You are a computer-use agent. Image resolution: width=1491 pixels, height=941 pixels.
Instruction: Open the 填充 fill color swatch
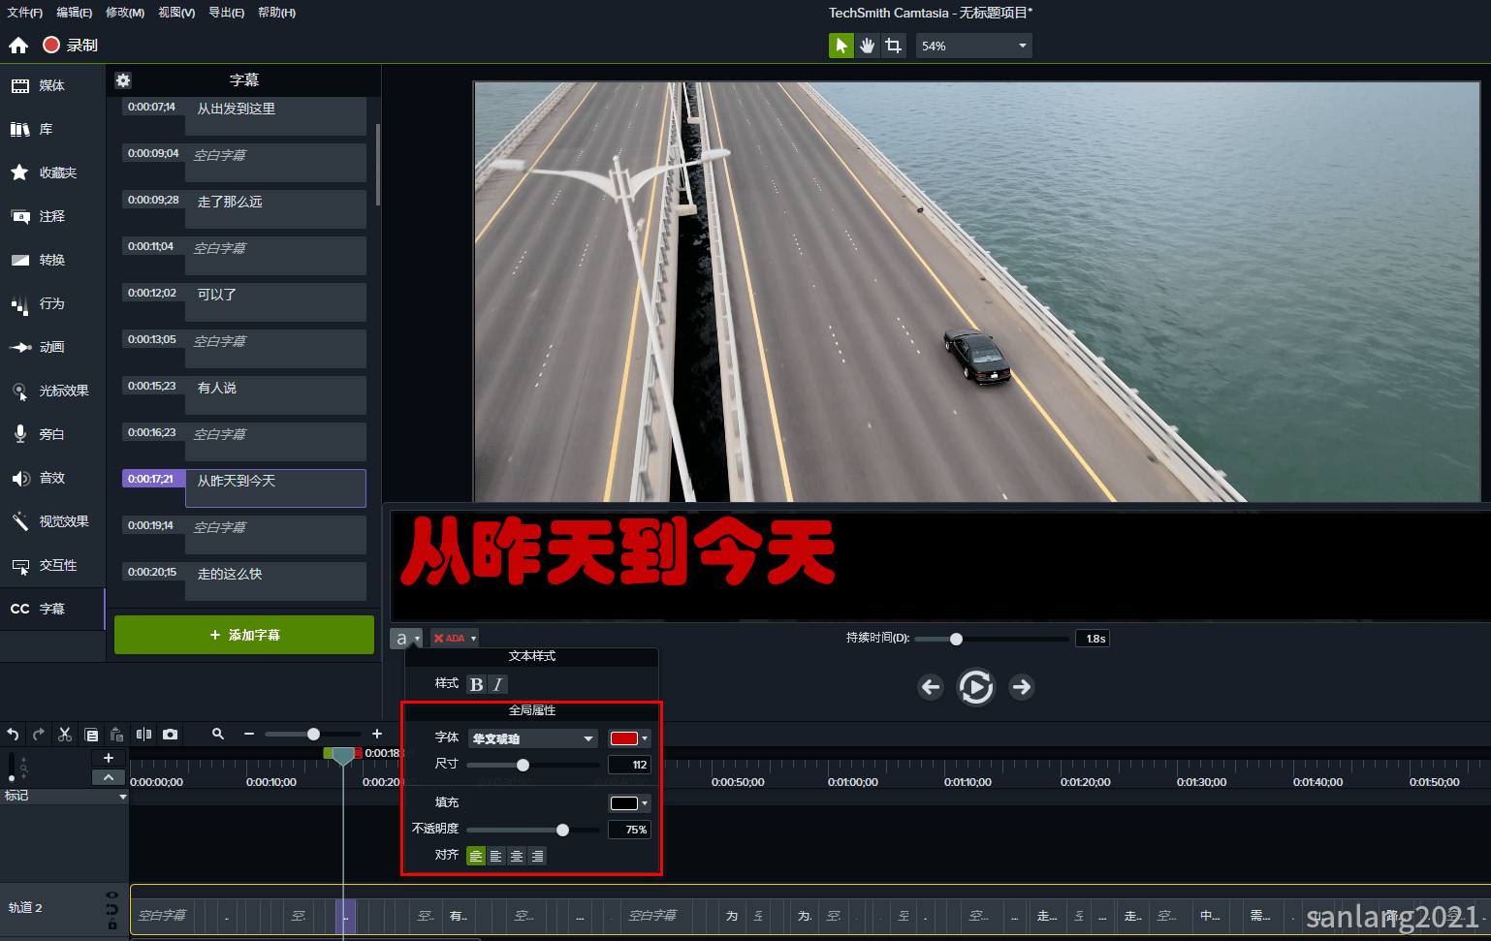(x=629, y=803)
